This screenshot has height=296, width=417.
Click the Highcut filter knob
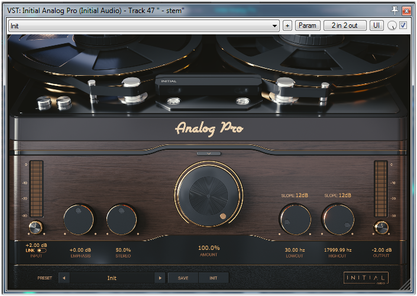(338, 220)
